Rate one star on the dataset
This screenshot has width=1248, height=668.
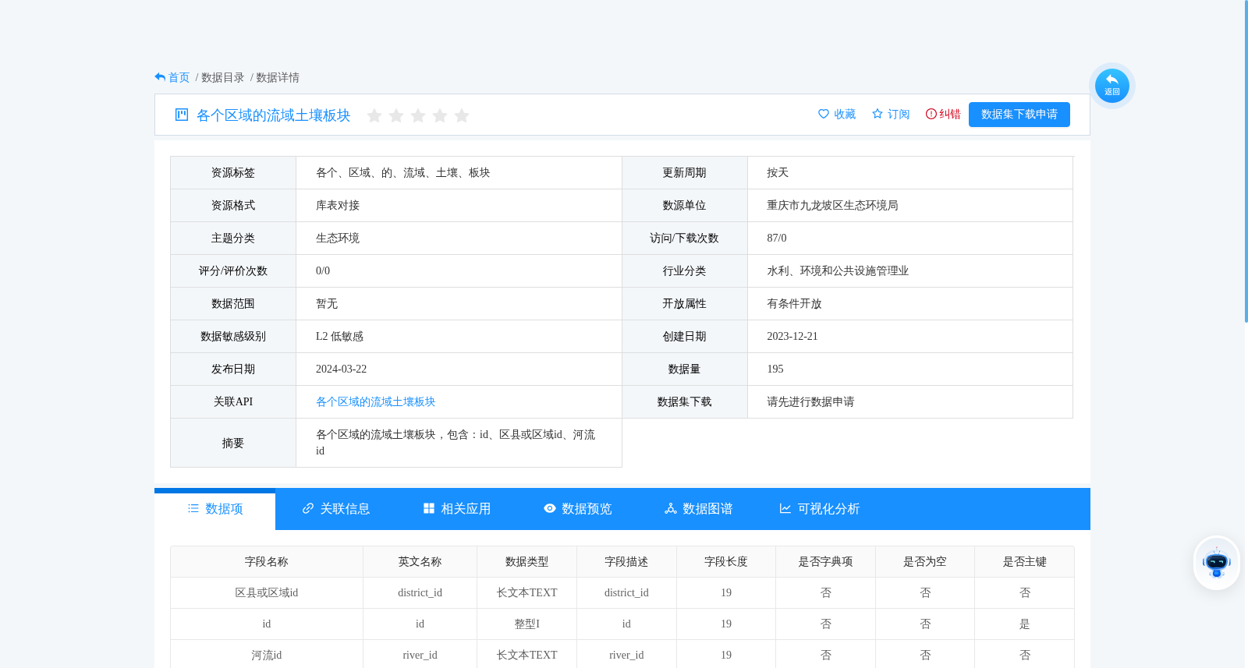(374, 115)
